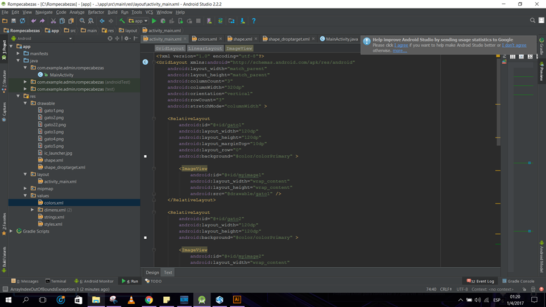Switch to the colors.xml editor tab
This screenshot has width=546, height=307.
coord(207,39)
